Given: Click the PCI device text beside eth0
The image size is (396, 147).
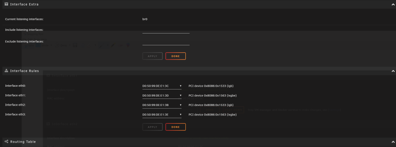Looking at the screenshot, I should [x=211, y=86].
